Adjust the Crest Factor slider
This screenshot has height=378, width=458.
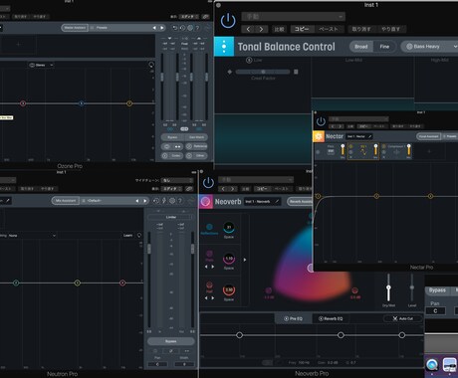click(x=263, y=72)
